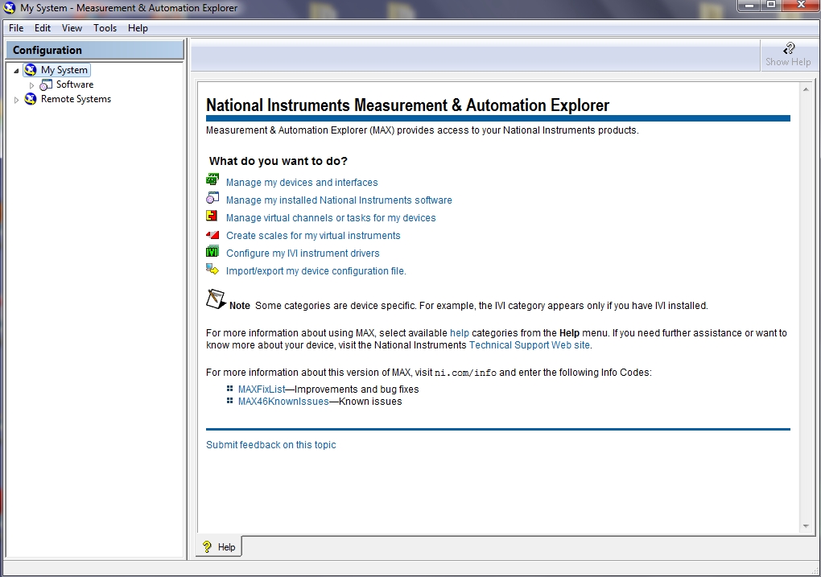Image resolution: width=821 pixels, height=577 pixels.
Task: Open the MAX46KnownIssues info code link
Action: coord(283,402)
